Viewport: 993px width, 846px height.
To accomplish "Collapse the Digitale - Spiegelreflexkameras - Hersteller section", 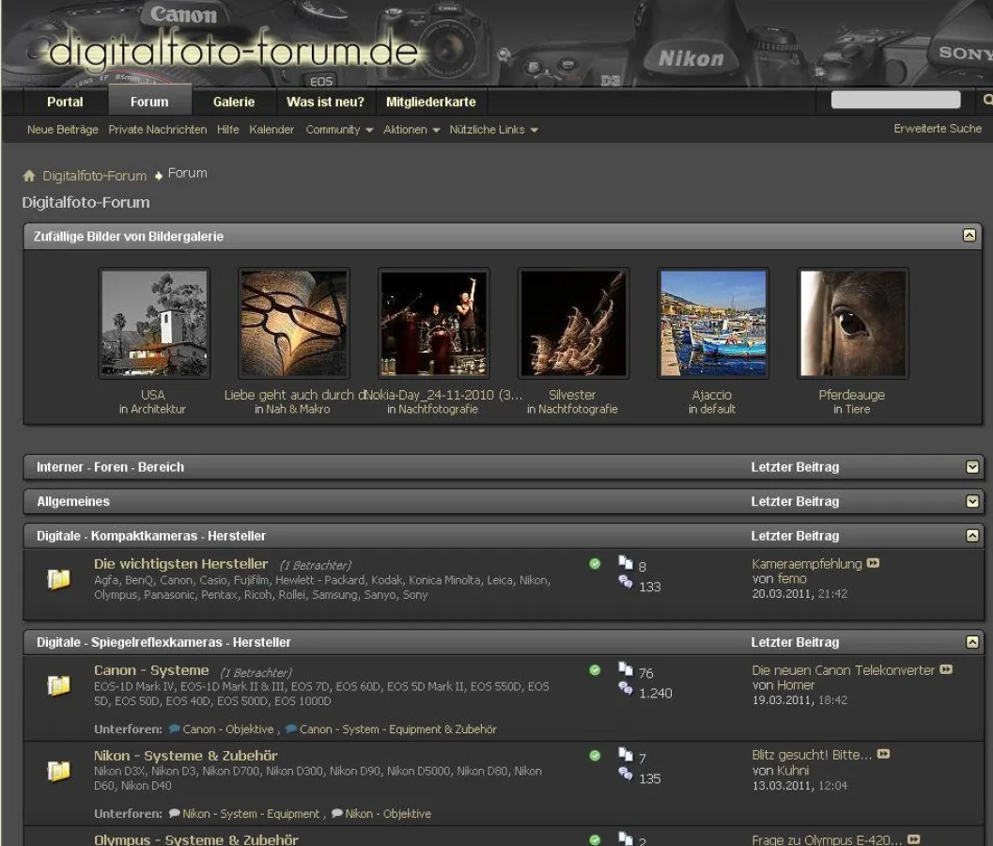I will coord(972,642).
